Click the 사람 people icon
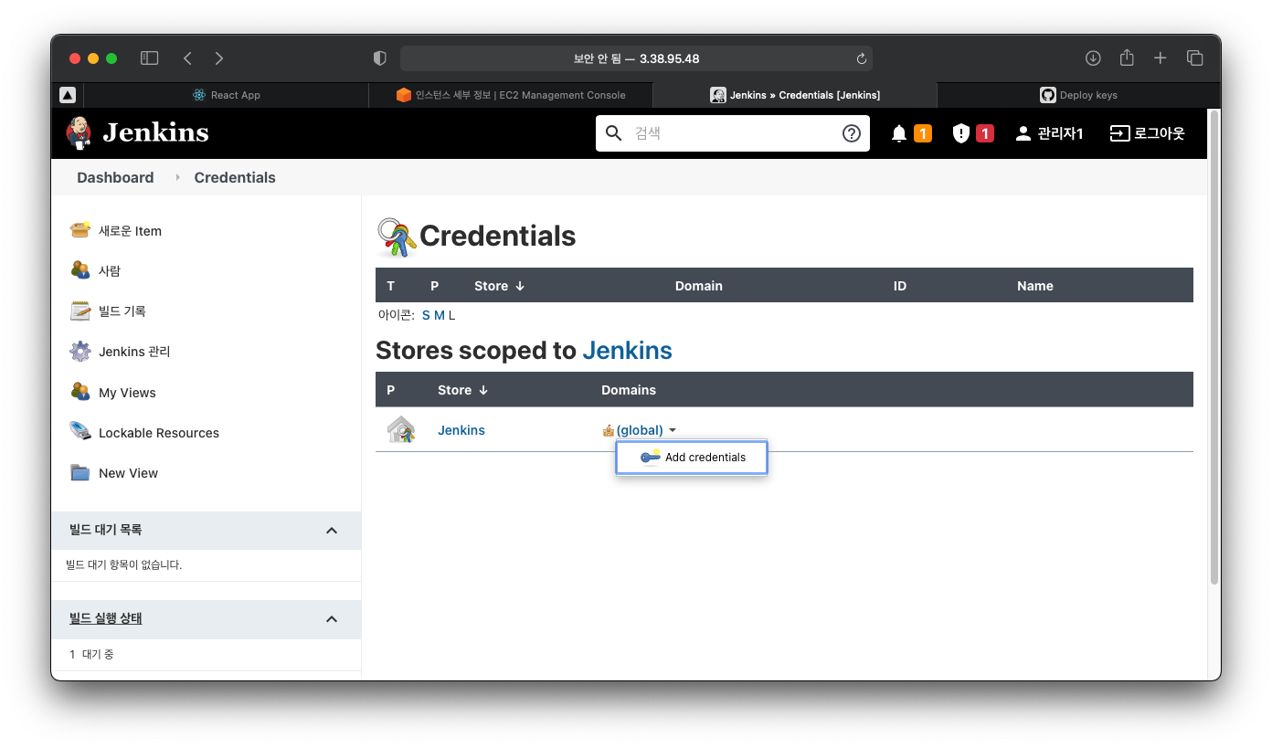Screen dimensions: 1272x748 click(x=80, y=270)
